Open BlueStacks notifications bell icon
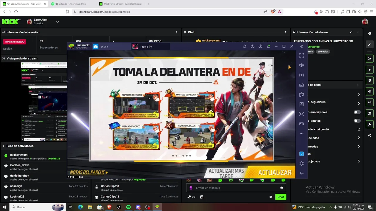The height and width of the screenshot is (211, 376). [x=245, y=46]
